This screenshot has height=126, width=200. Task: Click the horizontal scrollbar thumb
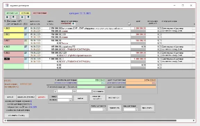tap(92, 120)
